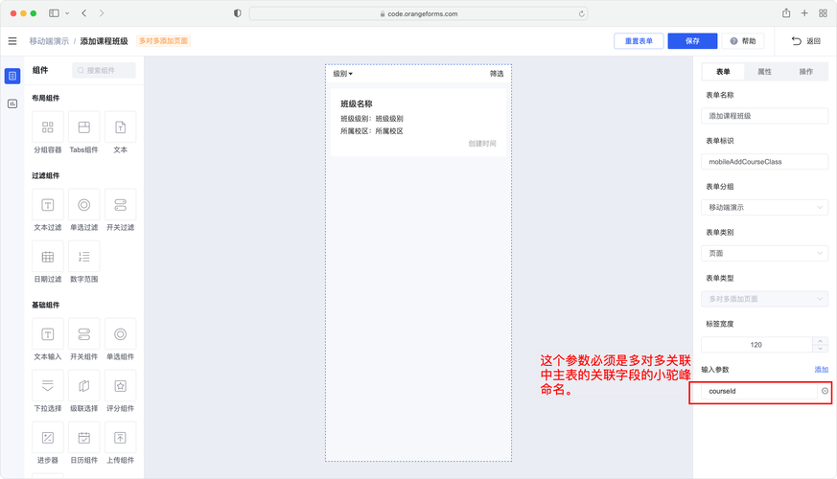Open the 帮助 help button

743,41
